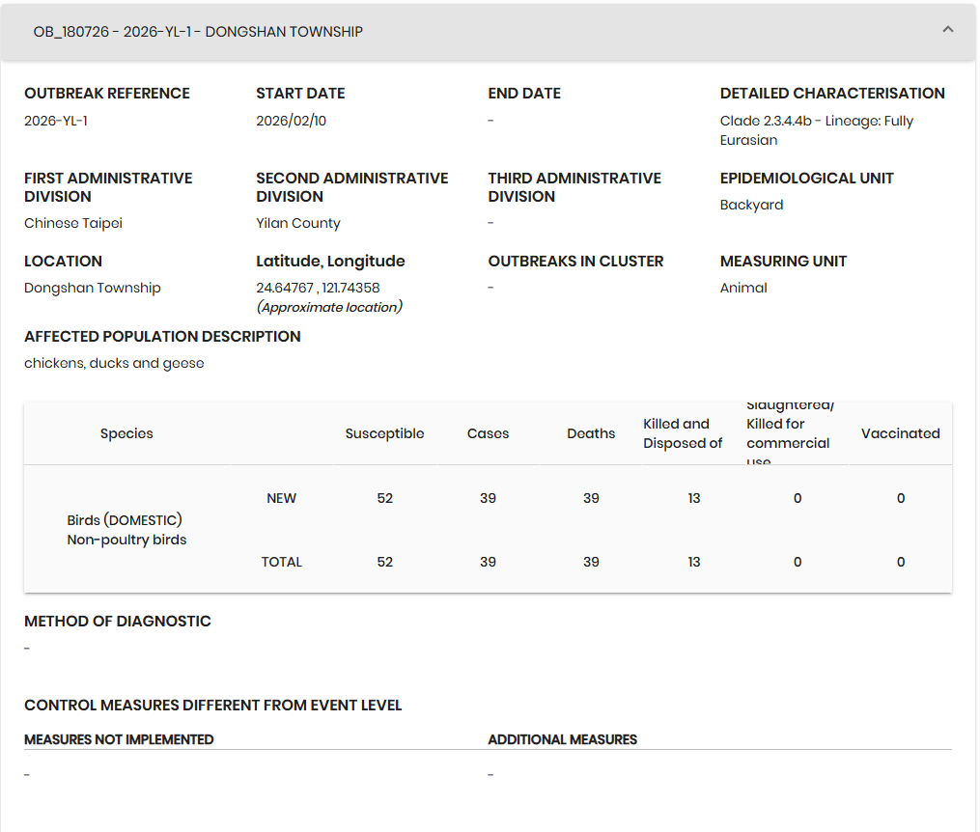Click the Slaughtered/Killed for commercial use header
Viewport: 980px width, 832px height.
pos(789,433)
